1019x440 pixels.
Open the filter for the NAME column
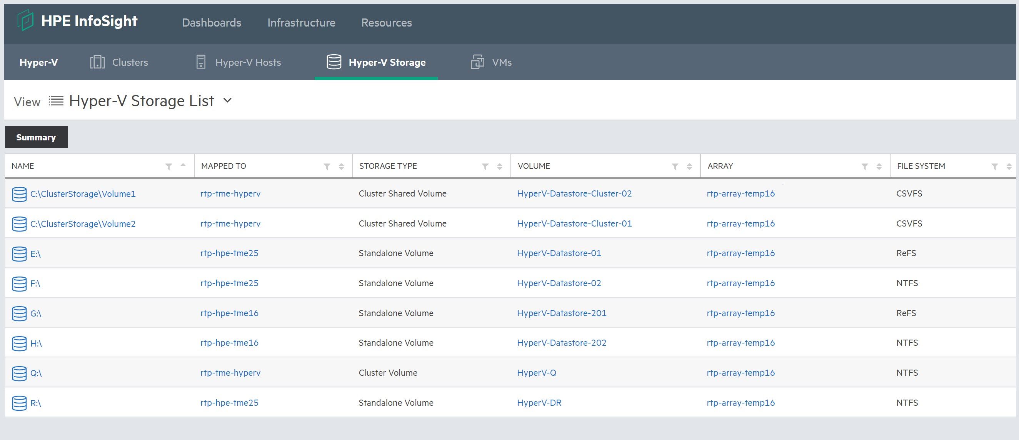169,167
